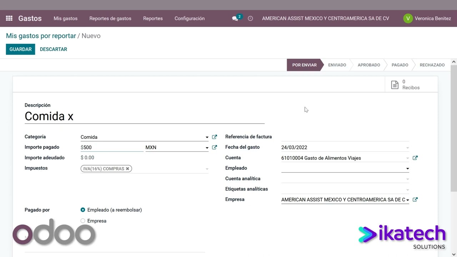This screenshot has width=457, height=257.
Task: Open the Configuración menu
Action: [x=190, y=19]
